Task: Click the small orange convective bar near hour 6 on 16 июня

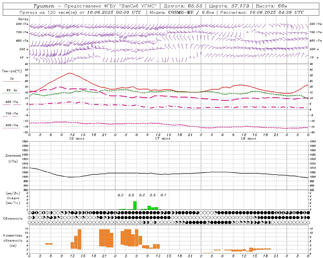Action: [49, 244]
